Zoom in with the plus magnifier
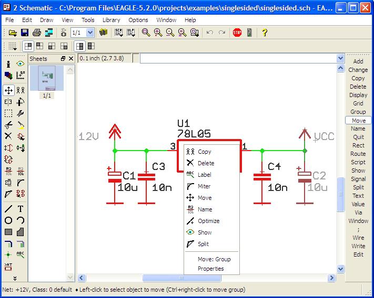374x298 pixels. click(x=158, y=33)
